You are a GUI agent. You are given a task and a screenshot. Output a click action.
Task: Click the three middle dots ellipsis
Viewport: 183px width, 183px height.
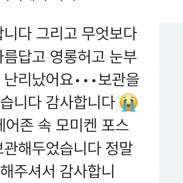coord(86,81)
